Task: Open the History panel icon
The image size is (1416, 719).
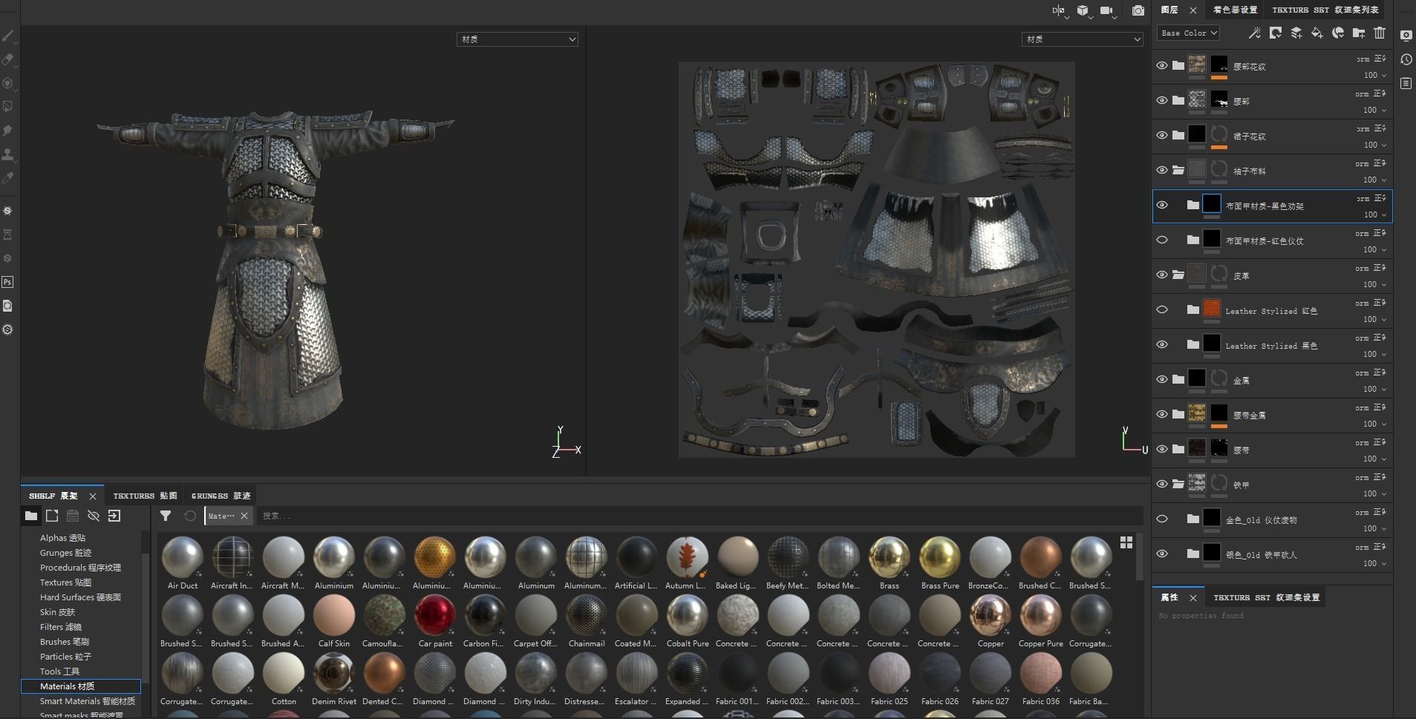Action: pos(1406,59)
